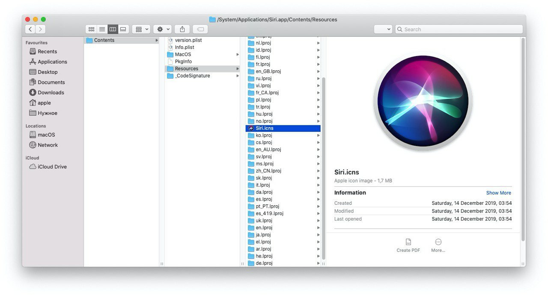Open the ru.lproj folder

coord(283,78)
